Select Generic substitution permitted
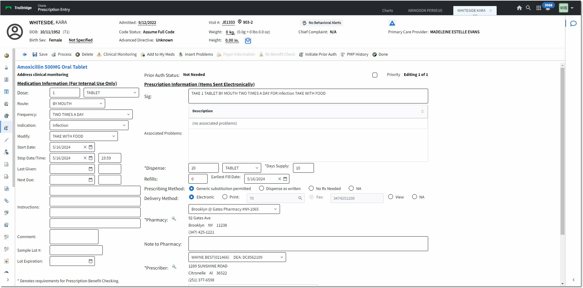The width and height of the screenshot is (583, 288). pos(192,188)
